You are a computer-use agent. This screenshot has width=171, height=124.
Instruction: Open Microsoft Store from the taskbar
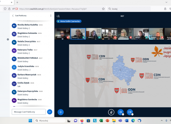[x=88, y=121]
